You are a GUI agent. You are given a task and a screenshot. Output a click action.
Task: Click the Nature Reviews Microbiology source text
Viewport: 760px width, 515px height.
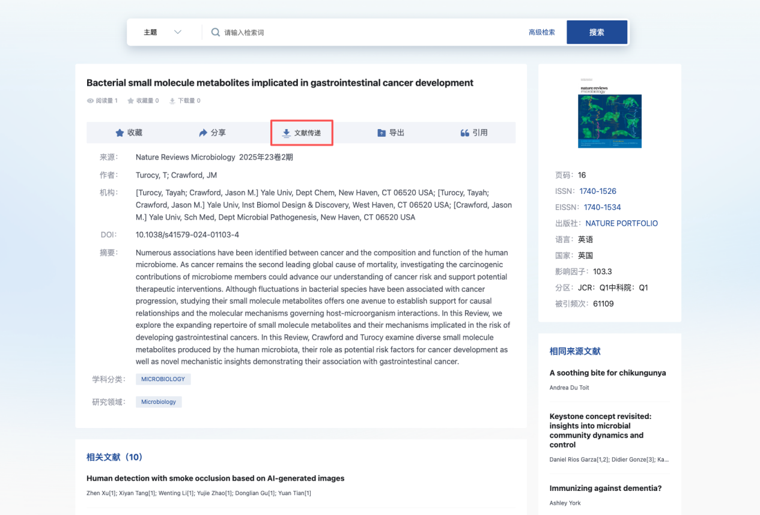pyautogui.click(x=186, y=157)
